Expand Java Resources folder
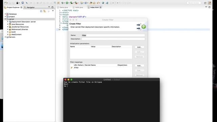 point(8,24)
